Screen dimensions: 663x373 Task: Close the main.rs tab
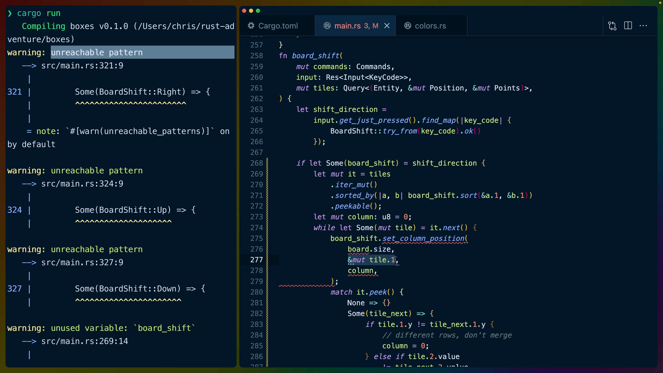point(387,26)
